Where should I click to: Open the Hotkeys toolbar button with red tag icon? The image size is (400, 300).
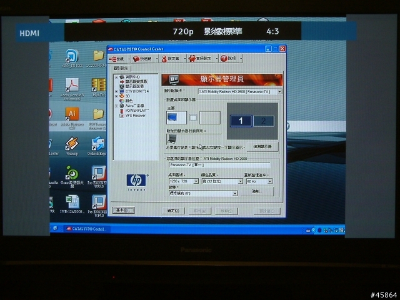tap(142, 59)
